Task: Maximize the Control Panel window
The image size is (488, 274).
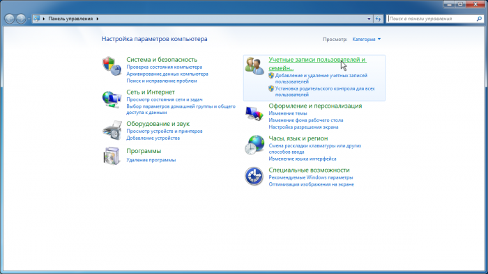Action: pos(460,4)
